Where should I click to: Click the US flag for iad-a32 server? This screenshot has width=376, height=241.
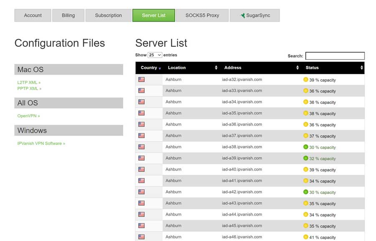(142, 80)
